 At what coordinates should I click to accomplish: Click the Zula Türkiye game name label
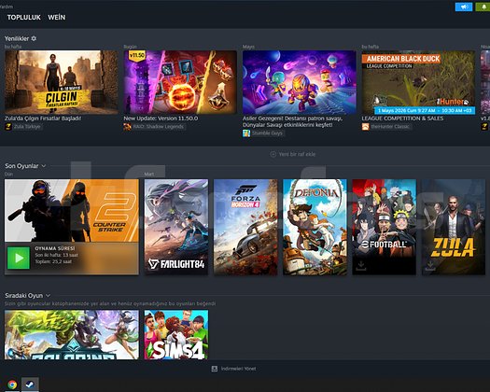[27, 127]
